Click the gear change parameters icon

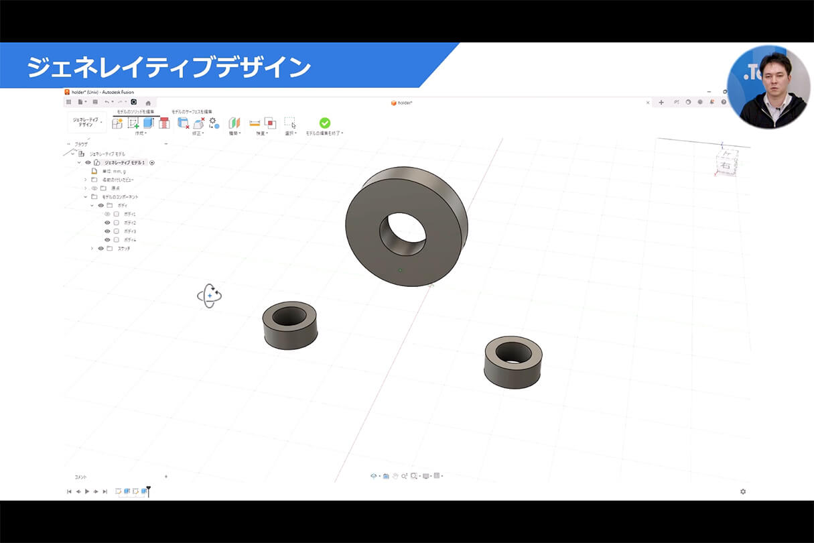214,123
